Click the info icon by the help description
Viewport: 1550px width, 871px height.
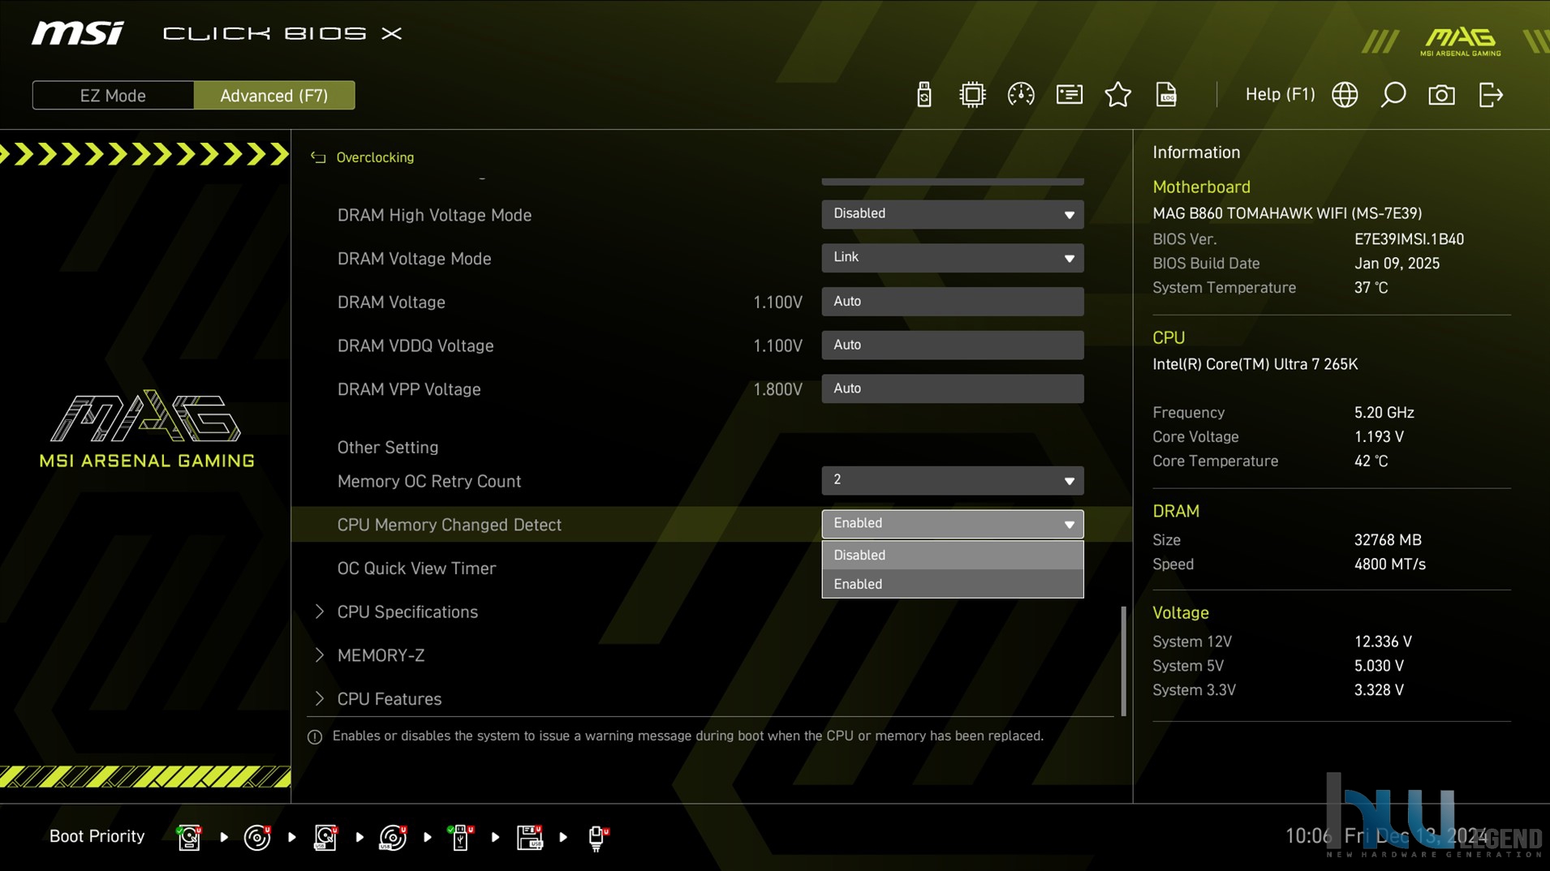point(315,736)
